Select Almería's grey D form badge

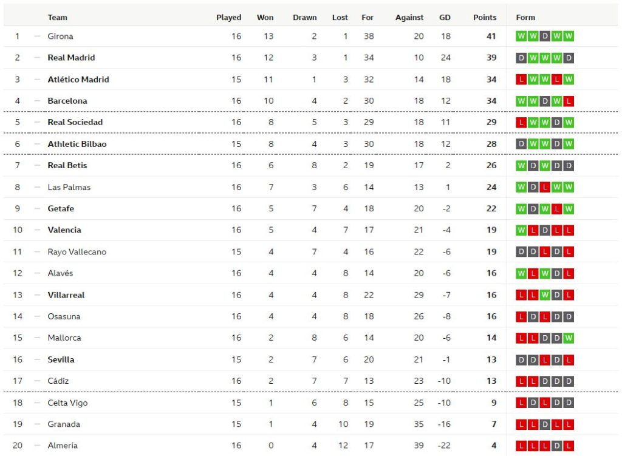point(557,446)
